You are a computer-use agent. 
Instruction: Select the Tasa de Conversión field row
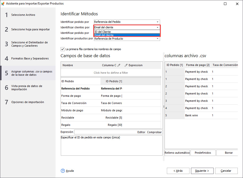111,103
